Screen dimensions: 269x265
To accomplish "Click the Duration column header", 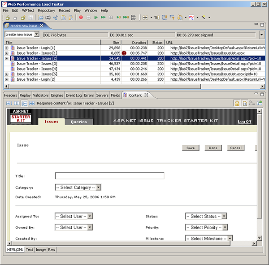I will tap(135, 43).
